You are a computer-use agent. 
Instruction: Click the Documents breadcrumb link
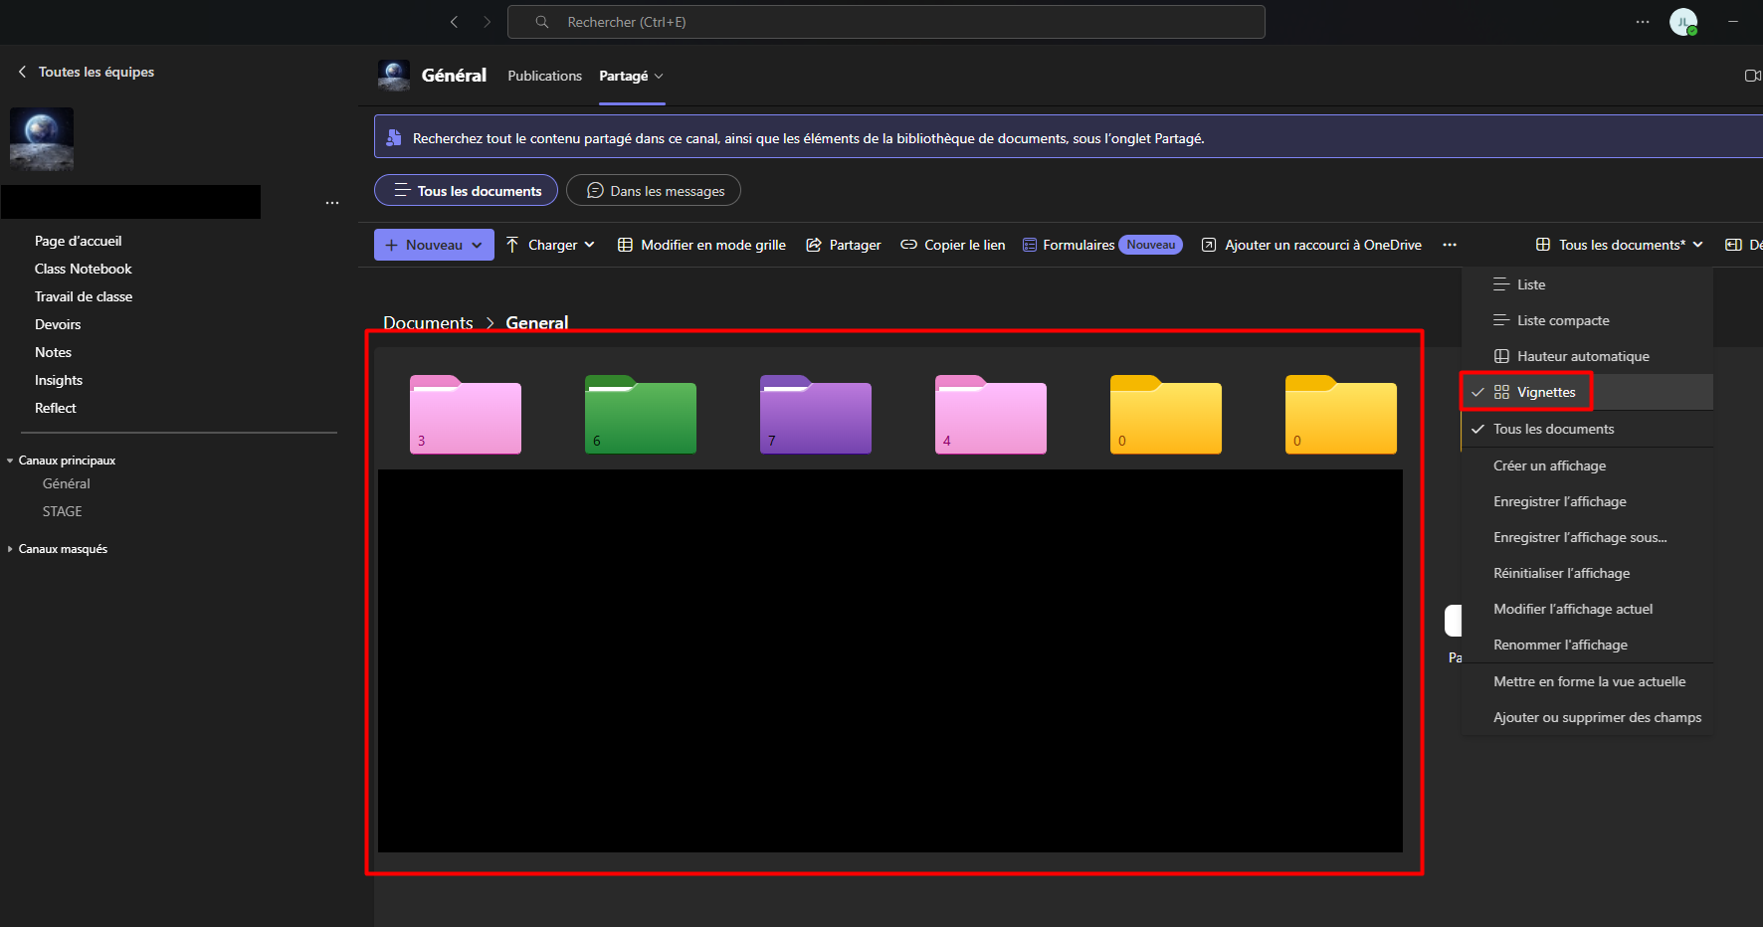coord(428,322)
